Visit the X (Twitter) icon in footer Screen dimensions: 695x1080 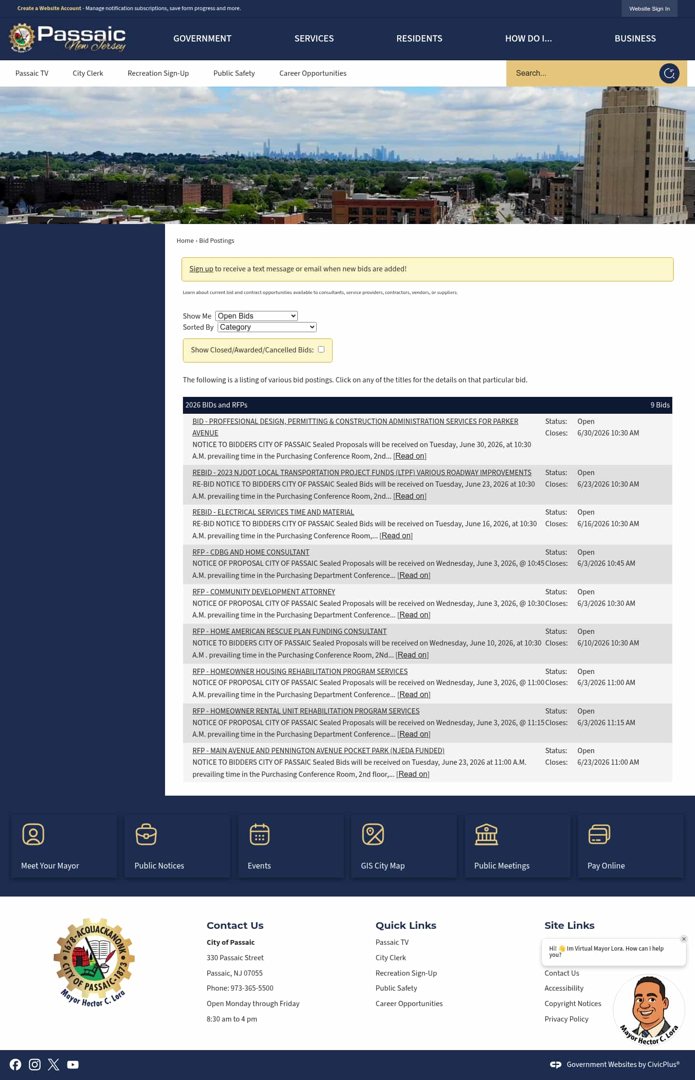(x=54, y=1065)
